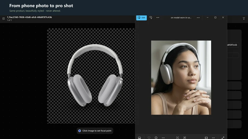The height and width of the screenshot is (139, 248).
Task: Enter fullscreen with the diagonal arrows icon
Action: [x=223, y=137]
